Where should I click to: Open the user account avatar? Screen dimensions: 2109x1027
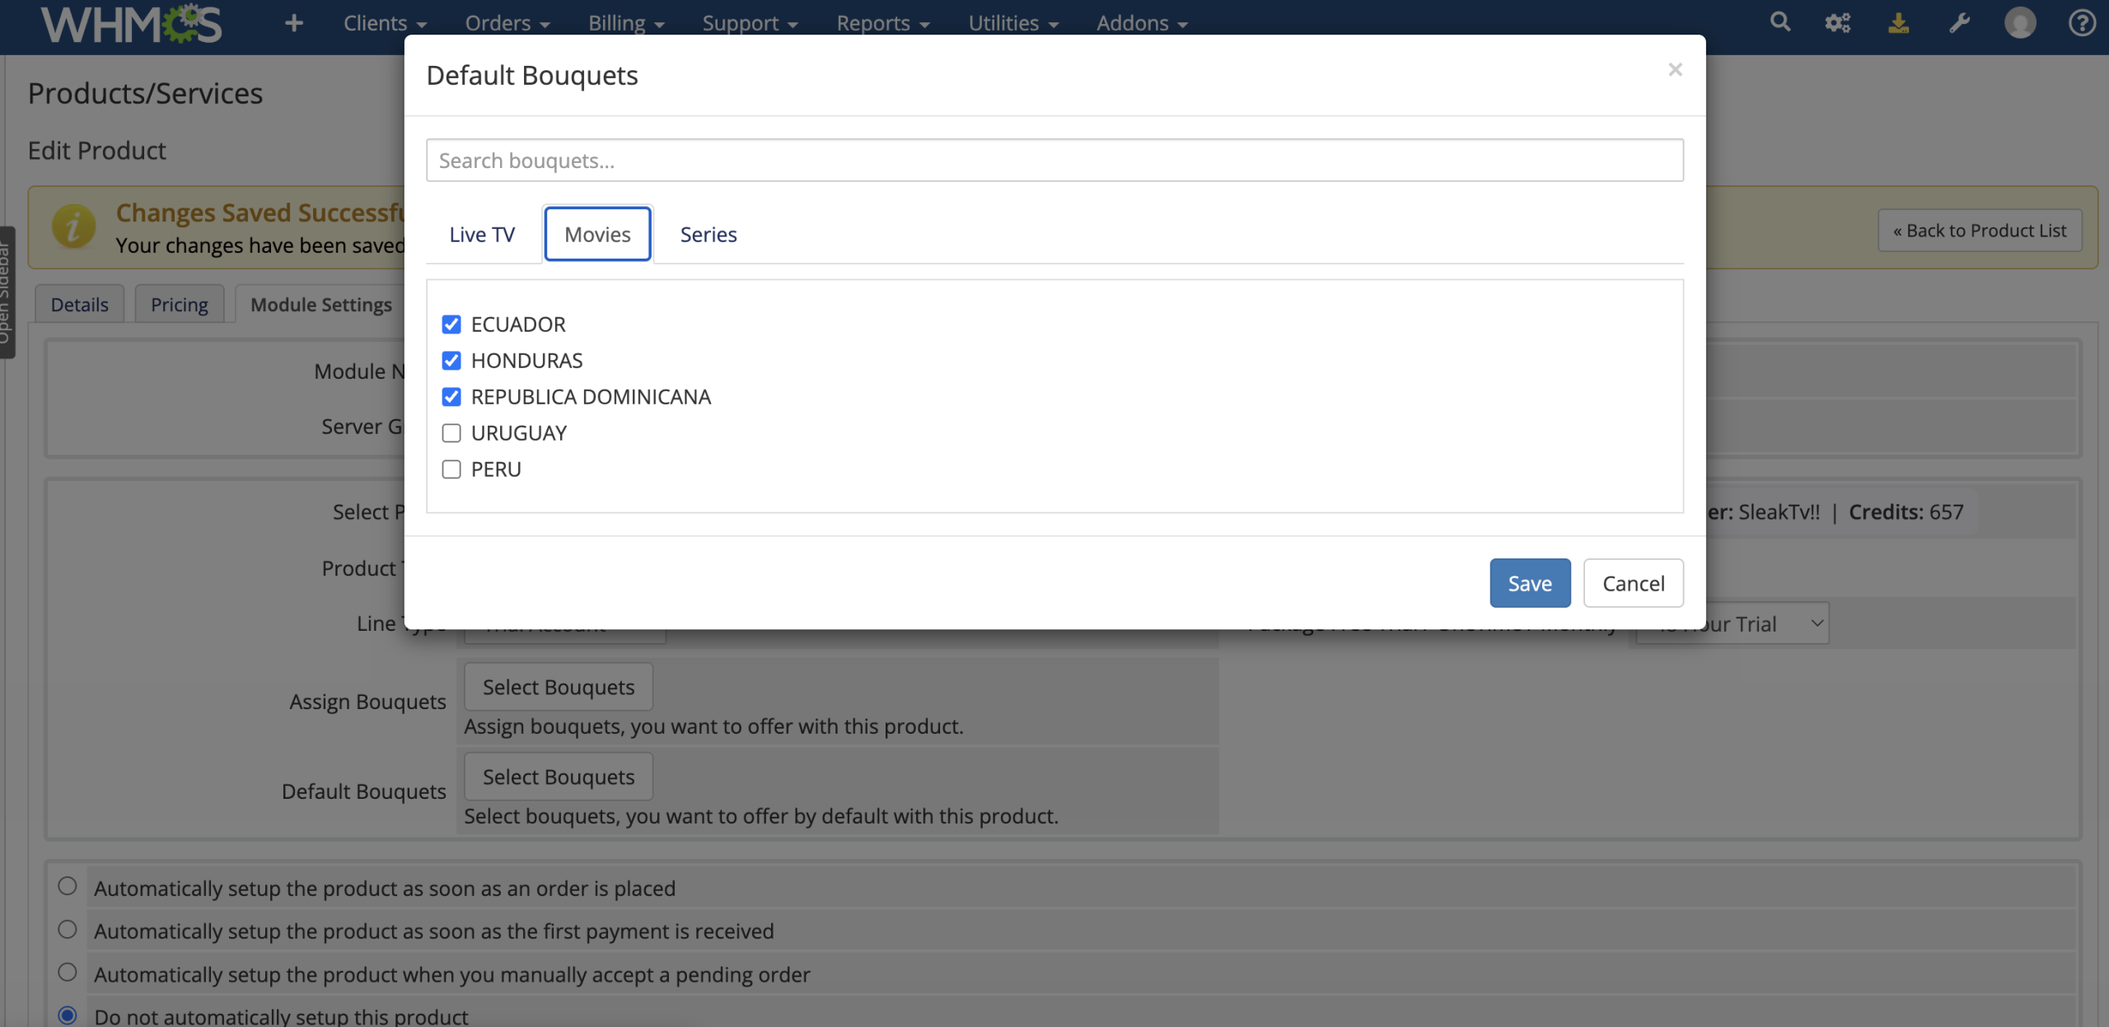2020,22
